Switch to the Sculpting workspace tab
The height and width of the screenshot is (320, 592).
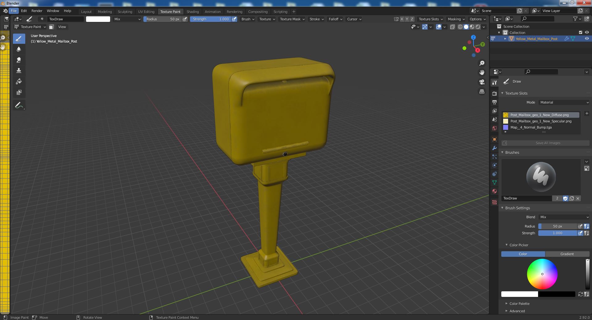(x=125, y=12)
